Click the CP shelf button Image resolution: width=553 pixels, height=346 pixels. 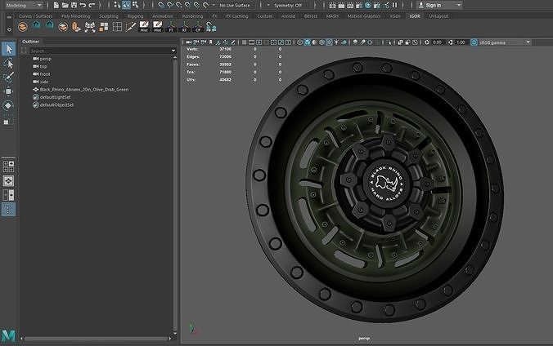pos(198,27)
